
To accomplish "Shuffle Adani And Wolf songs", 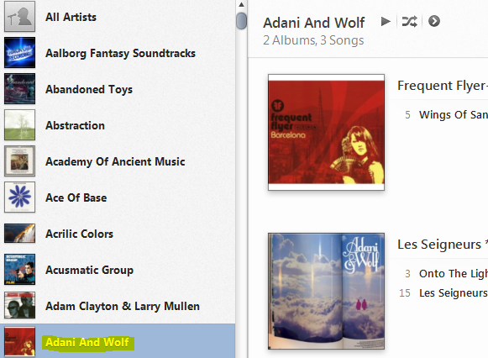I will click(x=409, y=22).
